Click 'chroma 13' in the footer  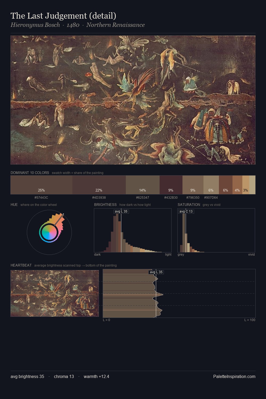point(64,377)
